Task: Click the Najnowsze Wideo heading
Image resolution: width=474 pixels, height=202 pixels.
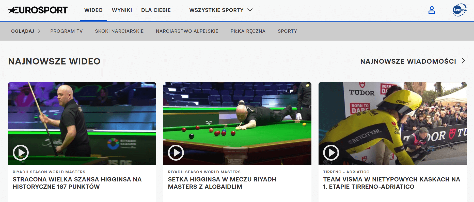Action: (x=54, y=61)
